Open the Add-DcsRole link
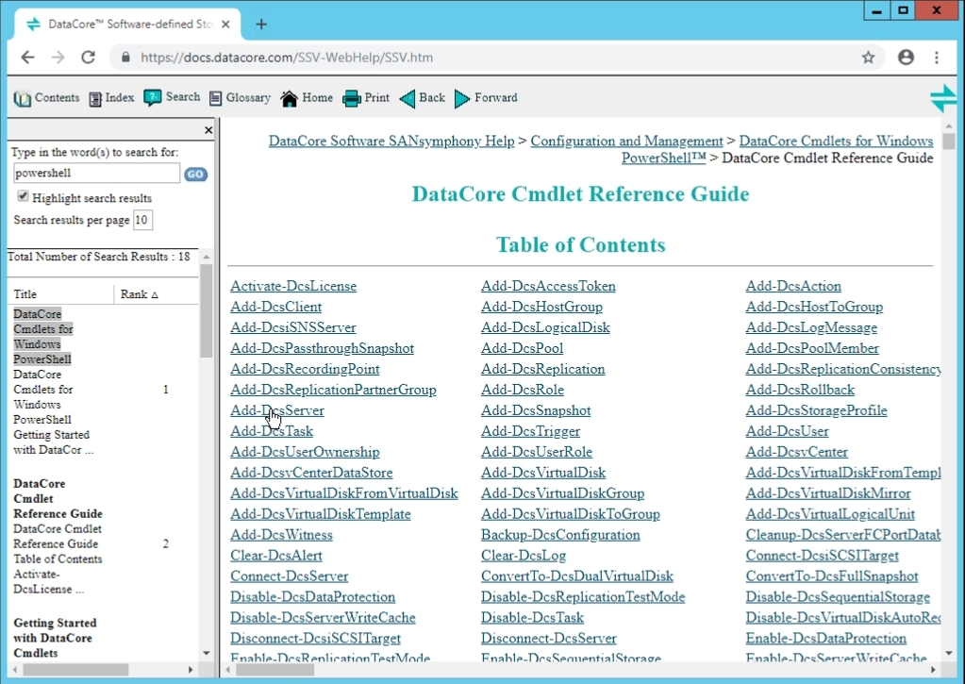 [522, 389]
